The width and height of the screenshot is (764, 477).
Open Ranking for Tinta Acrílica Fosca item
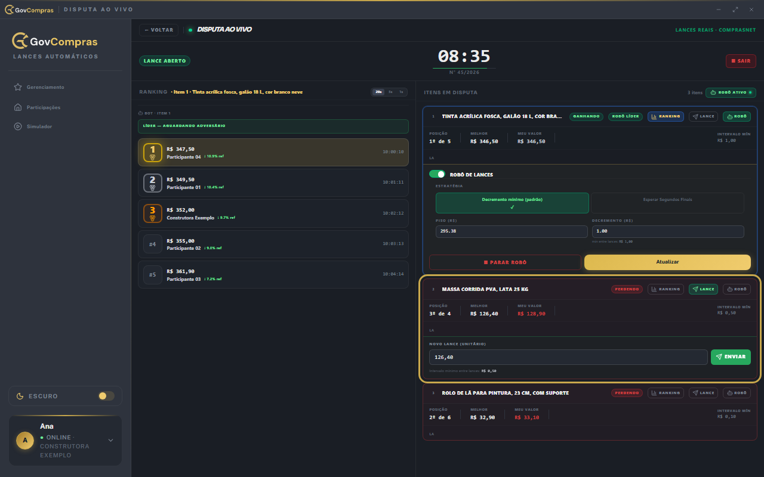tap(666, 116)
